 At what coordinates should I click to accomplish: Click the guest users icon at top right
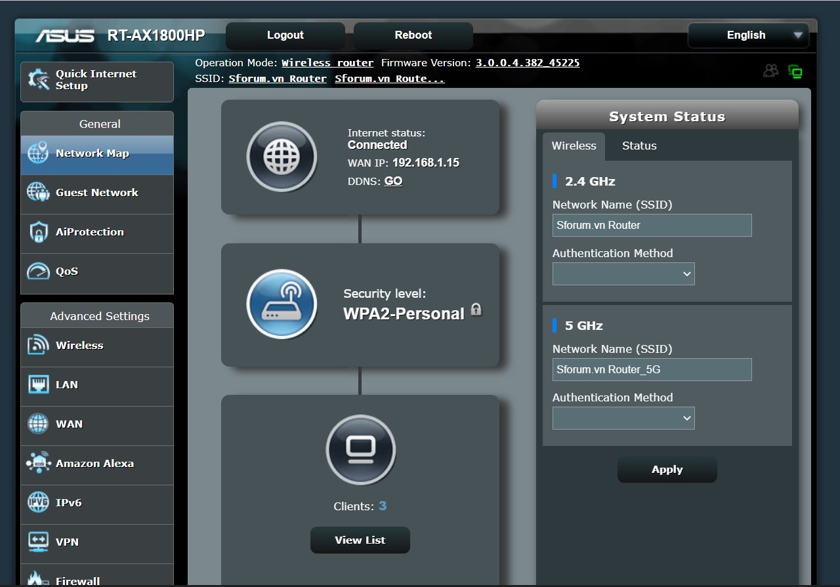coord(771,71)
